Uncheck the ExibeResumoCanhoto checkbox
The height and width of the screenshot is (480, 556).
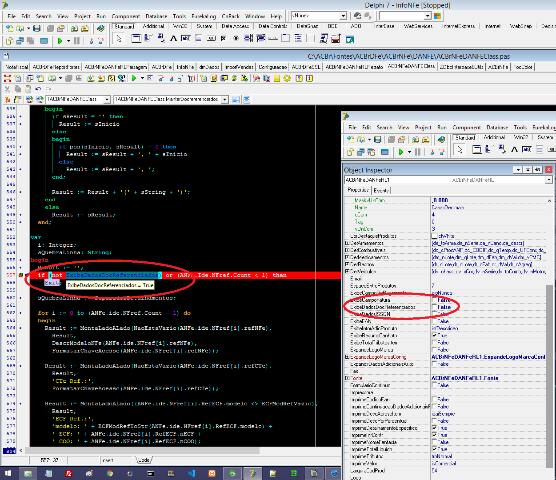pos(435,336)
